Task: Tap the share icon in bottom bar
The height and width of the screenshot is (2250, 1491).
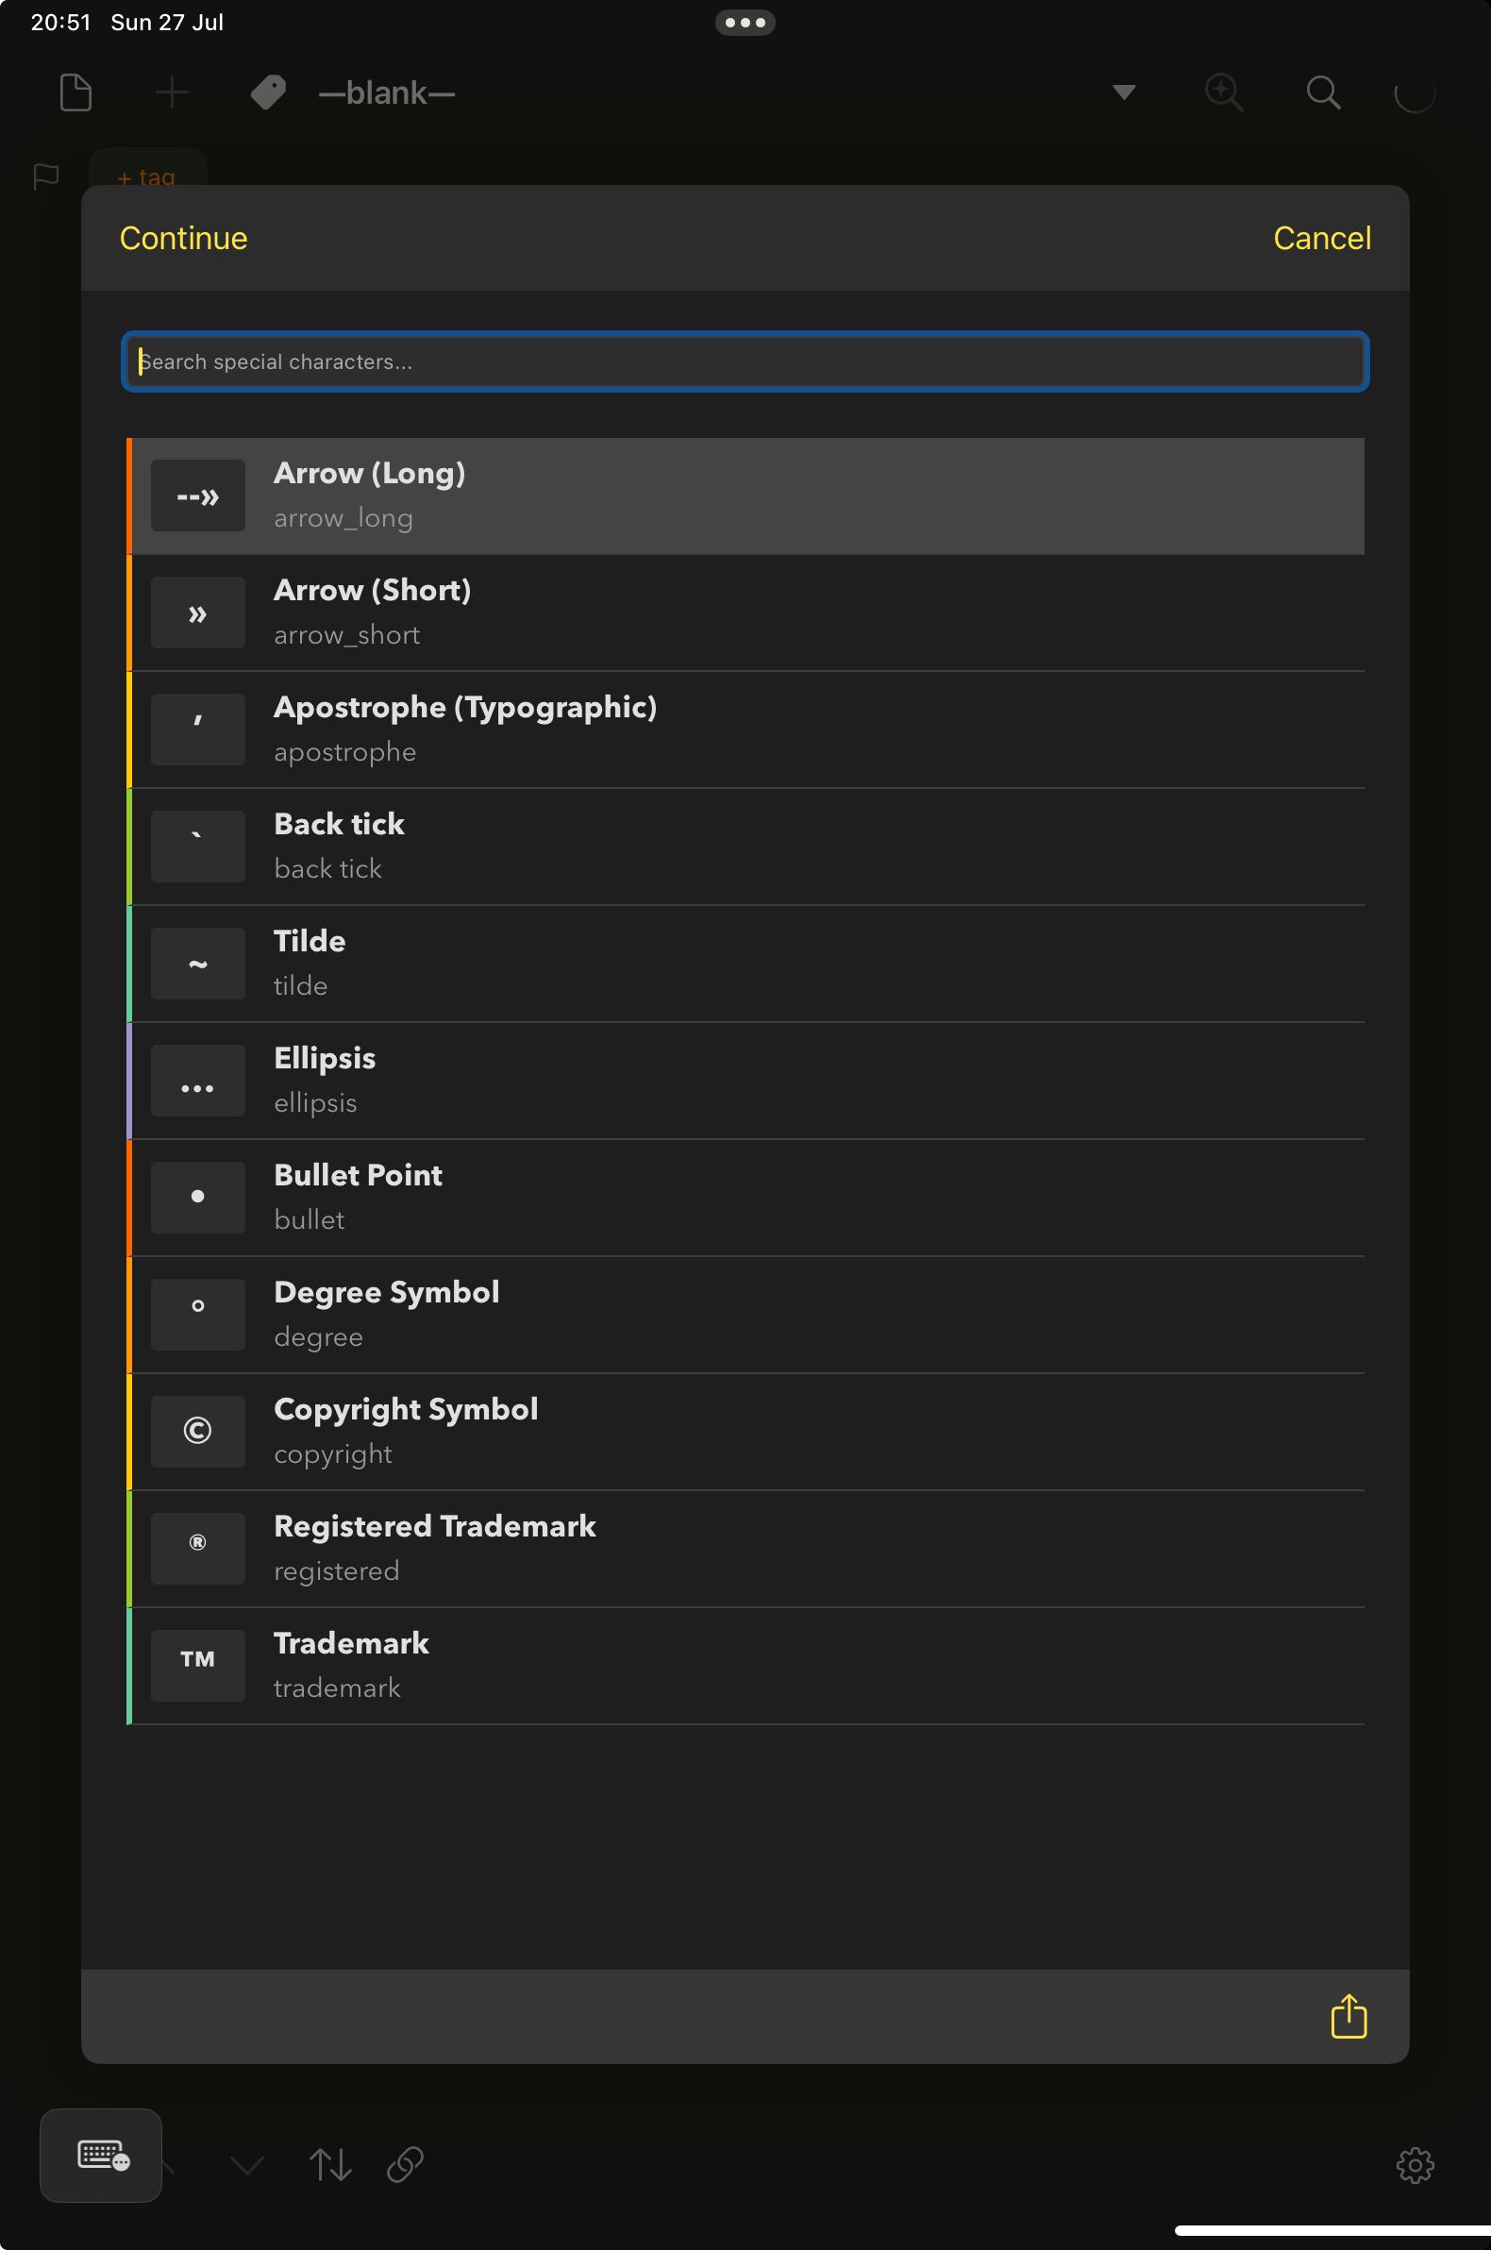Action: pyautogui.click(x=1349, y=2016)
